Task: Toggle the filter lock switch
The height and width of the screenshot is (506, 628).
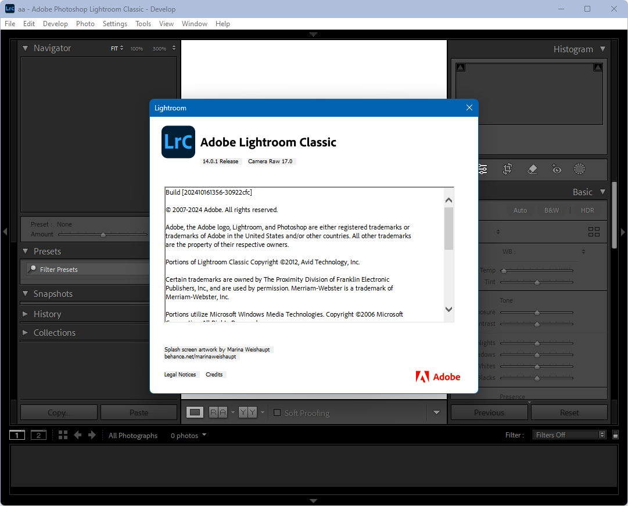Action: tap(615, 435)
